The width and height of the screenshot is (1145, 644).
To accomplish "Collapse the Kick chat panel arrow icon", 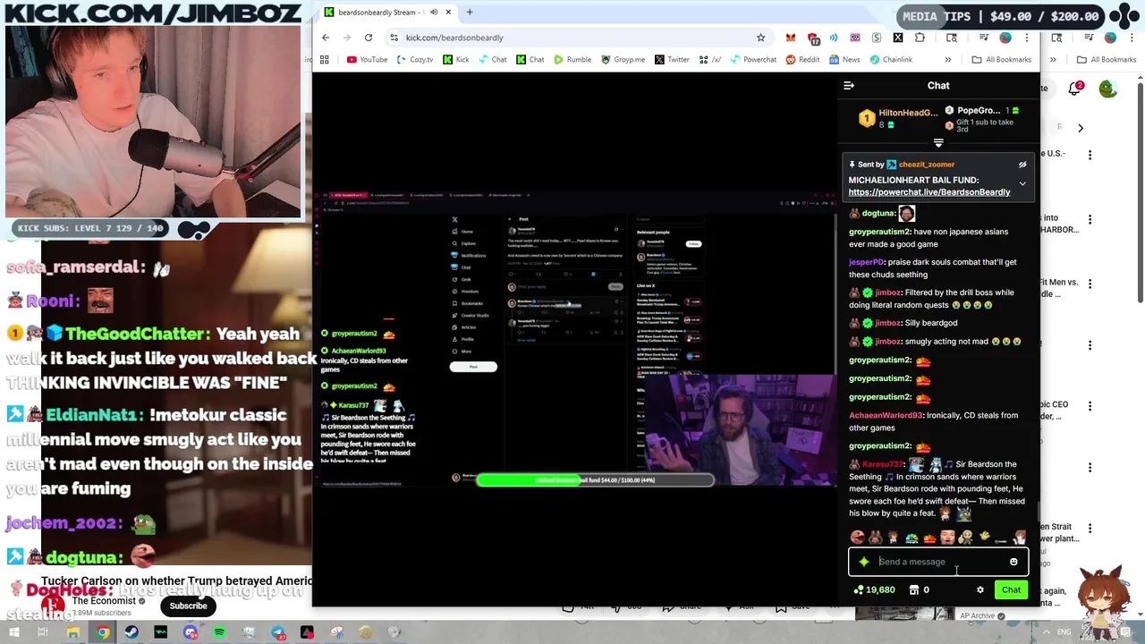I will click(x=849, y=86).
